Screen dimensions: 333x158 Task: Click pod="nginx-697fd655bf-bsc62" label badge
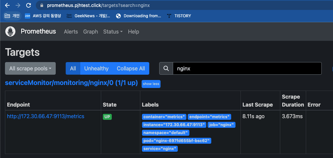176,141
